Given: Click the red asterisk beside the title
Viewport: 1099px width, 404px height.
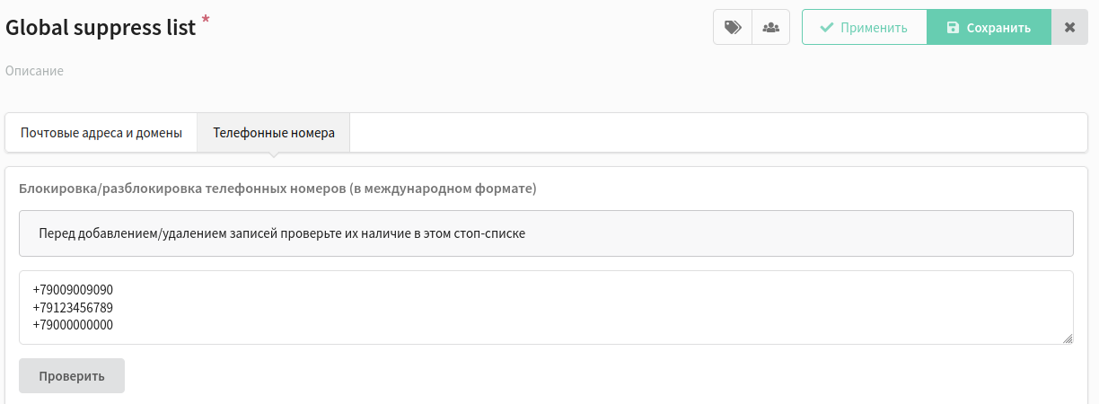Looking at the screenshot, I should click(206, 20).
